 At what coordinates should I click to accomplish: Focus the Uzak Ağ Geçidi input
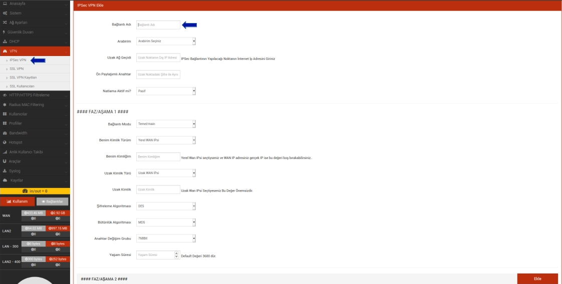point(158,57)
